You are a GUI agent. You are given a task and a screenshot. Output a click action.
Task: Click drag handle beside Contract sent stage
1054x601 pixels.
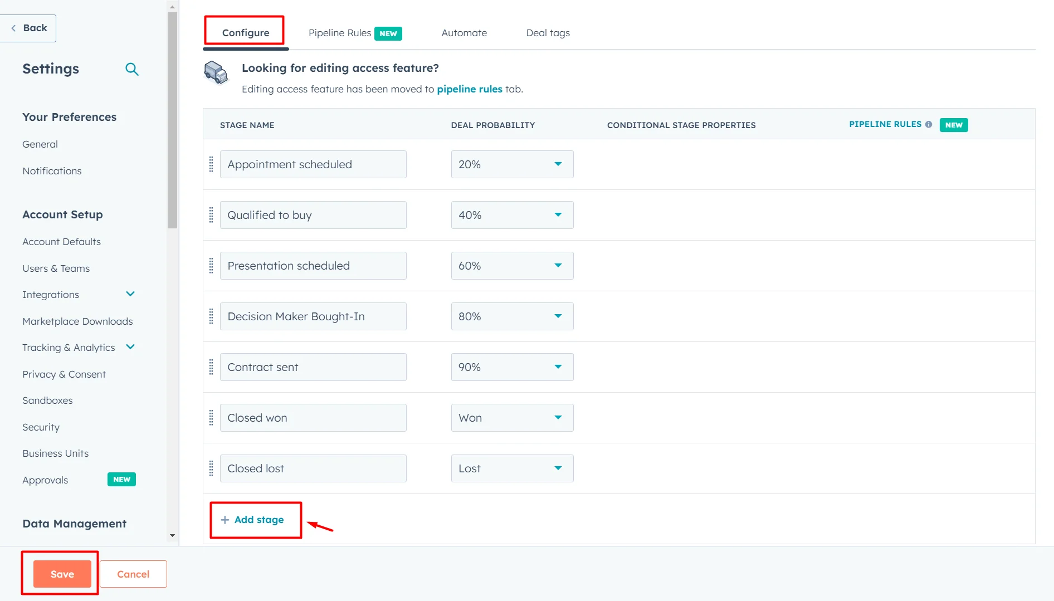(x=211, y=367)
